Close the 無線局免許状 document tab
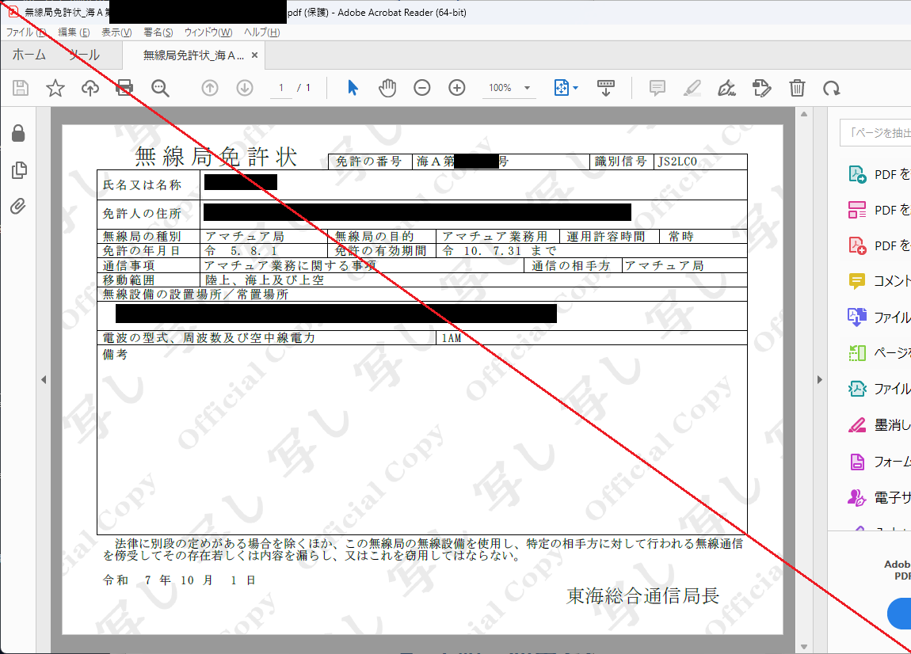This screenshot has height=654, width=911. click(254, 55)
